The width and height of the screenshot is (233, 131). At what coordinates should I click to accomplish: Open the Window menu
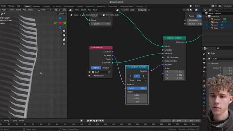coord(11,6)
